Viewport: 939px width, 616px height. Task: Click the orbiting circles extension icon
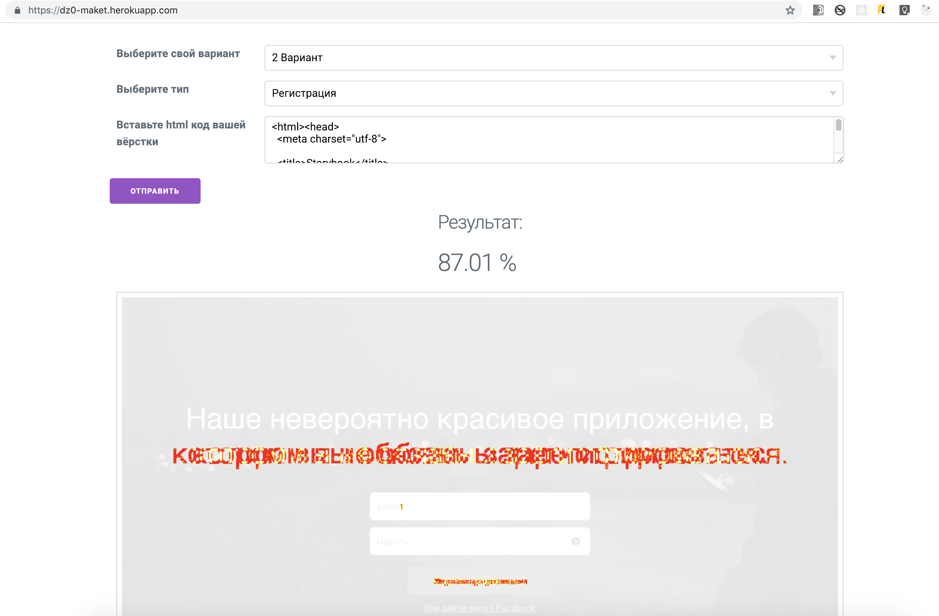926,10
